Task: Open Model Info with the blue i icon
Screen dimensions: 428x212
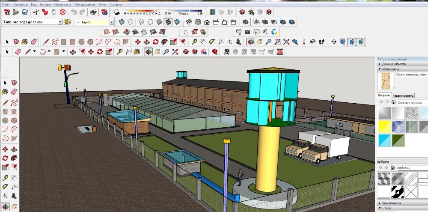Action: pos(104,12)
